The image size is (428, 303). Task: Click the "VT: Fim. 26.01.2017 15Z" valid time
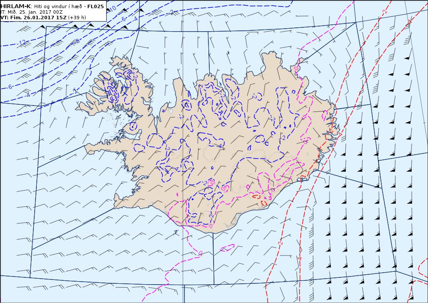pyautogui.click(x=33, y=18)
